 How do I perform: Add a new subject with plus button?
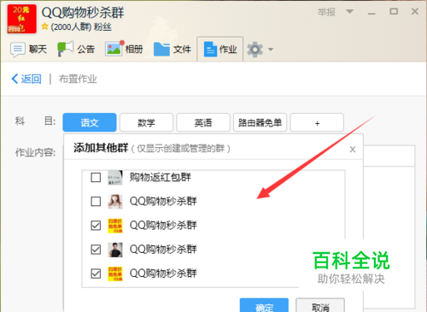(x=317, y=122)
